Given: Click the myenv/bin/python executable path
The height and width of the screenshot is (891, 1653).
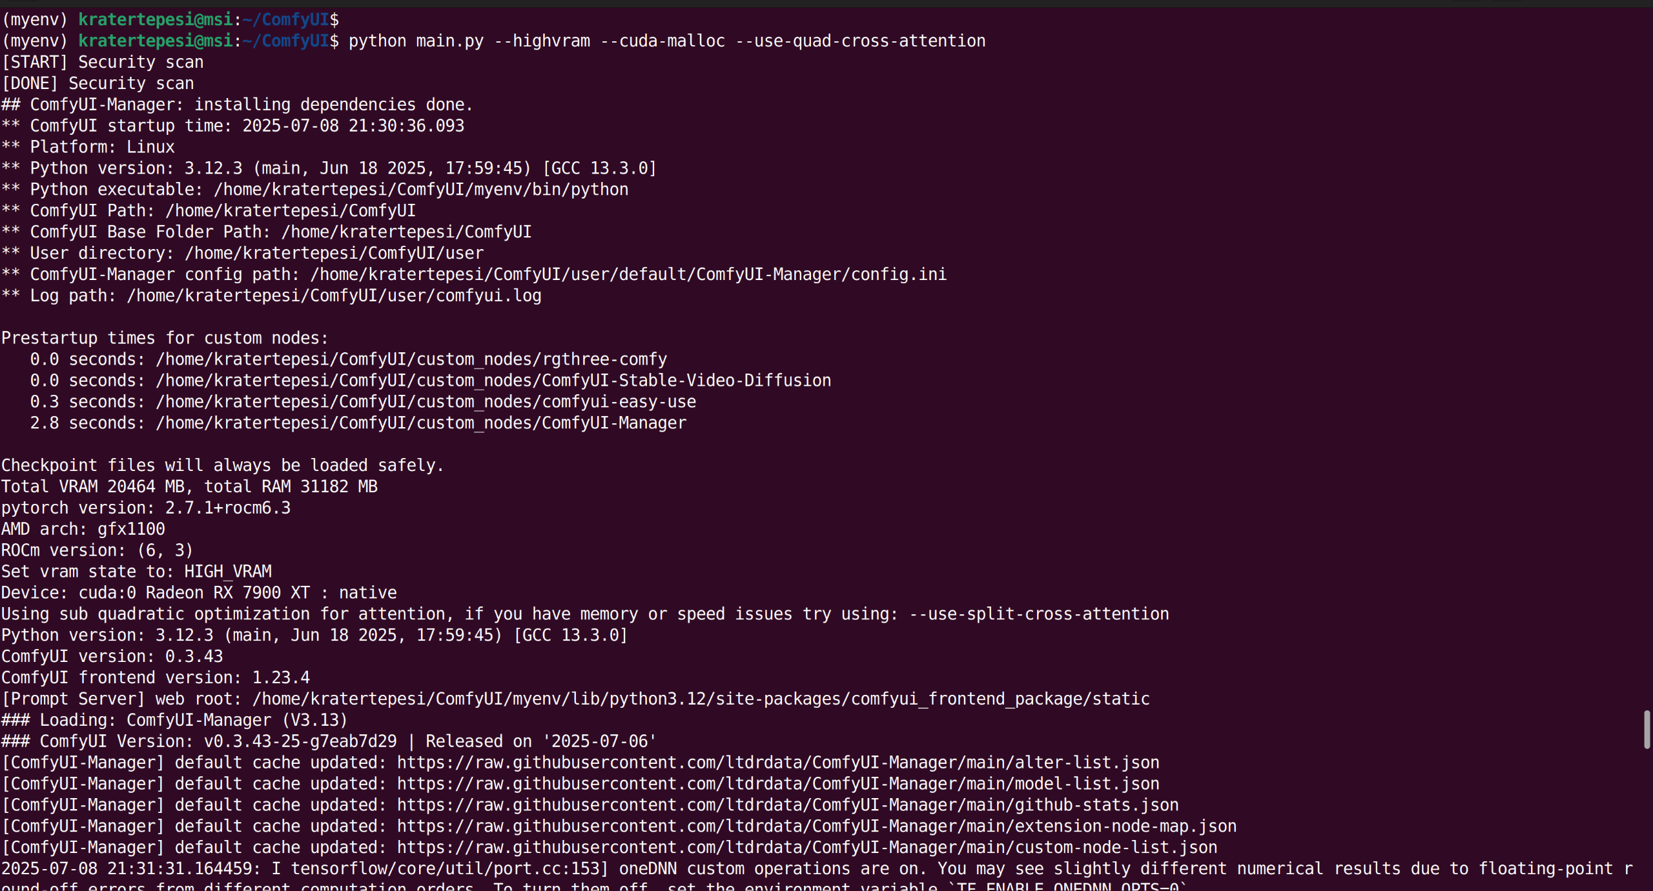Looking at the screenshot, I should (x=421, y=190).
